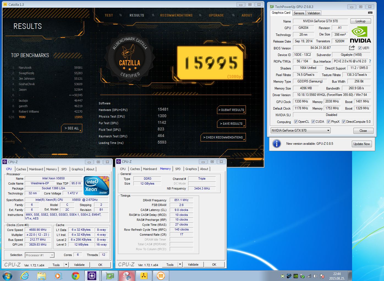Viewport: 384px width, 281px height.
Task: Open Tools dropdown arrow in Memory CPU-Z window
Action: tap(180, 265)
